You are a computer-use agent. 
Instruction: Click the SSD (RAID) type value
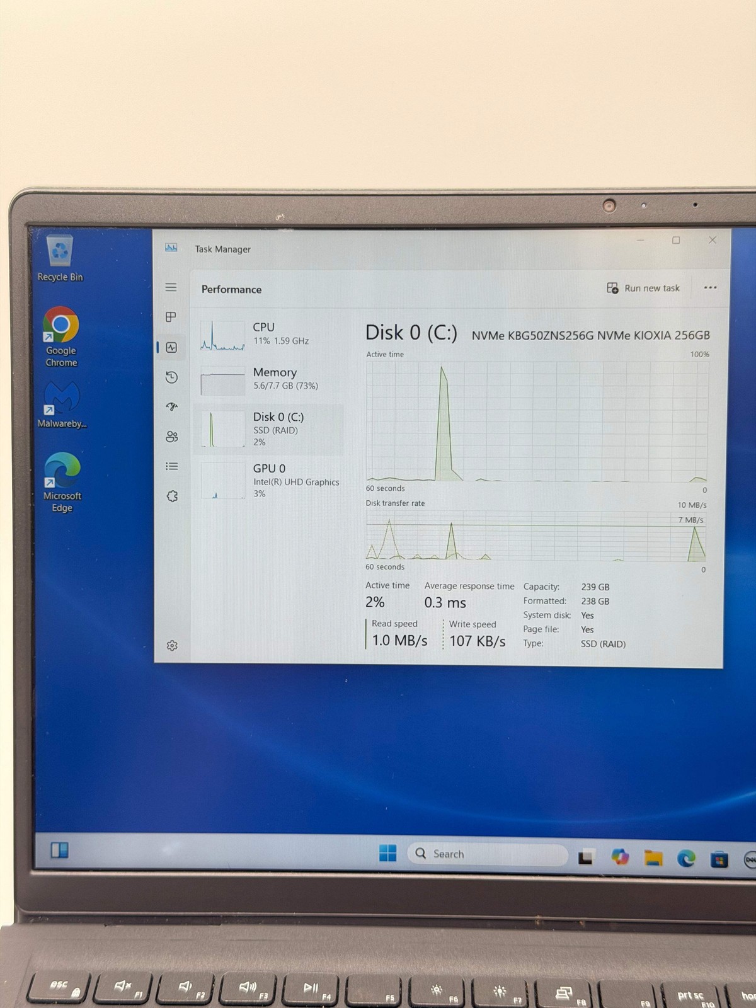coord(603,644)
